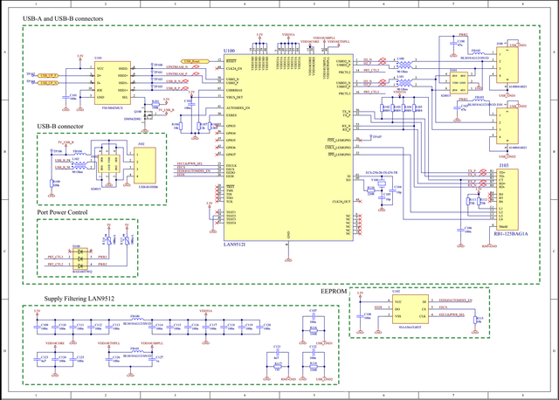
Task: Click the FB100 ferrite bead in Supply Filtering
Action: [x=137, y=320]
